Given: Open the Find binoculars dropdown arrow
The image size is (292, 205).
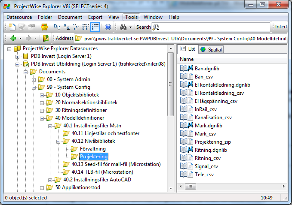Looking at the screenshot, I should [x=131, y=27].
